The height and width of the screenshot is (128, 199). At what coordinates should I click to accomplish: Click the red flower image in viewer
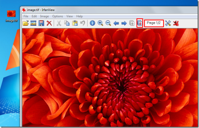point(110,78)
